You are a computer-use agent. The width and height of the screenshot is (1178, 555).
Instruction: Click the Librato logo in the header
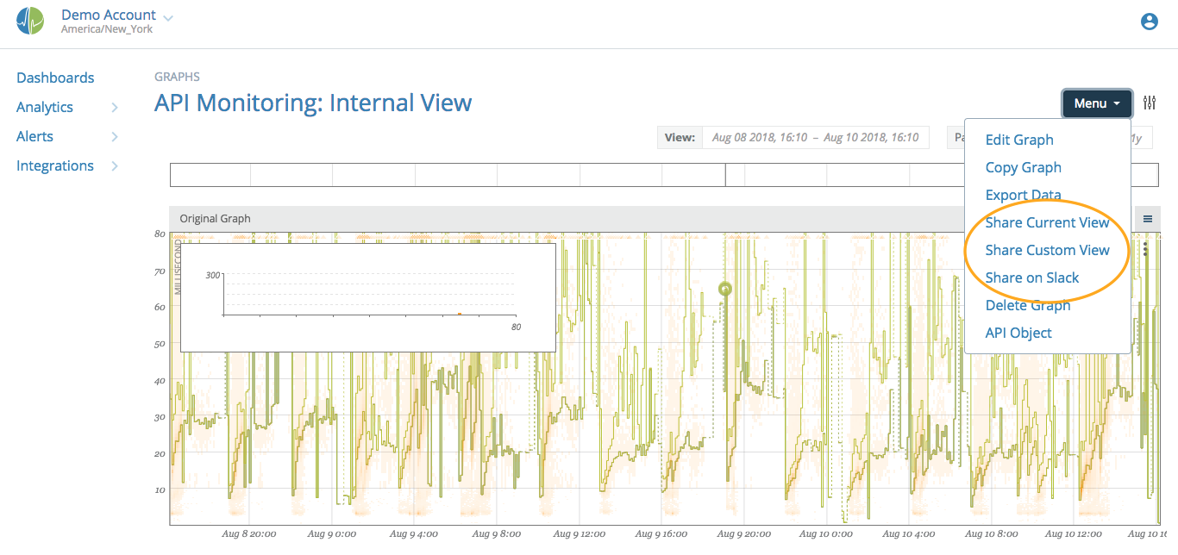point(30,19)
